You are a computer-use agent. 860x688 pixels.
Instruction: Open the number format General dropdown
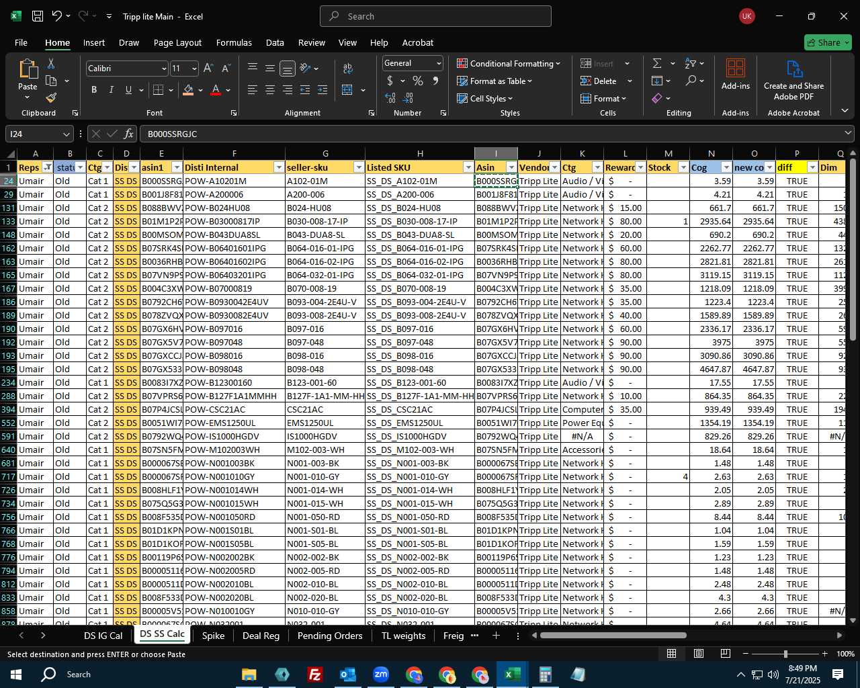coord(439,63)
